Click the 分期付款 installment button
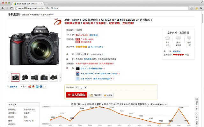 coord(95,95)
